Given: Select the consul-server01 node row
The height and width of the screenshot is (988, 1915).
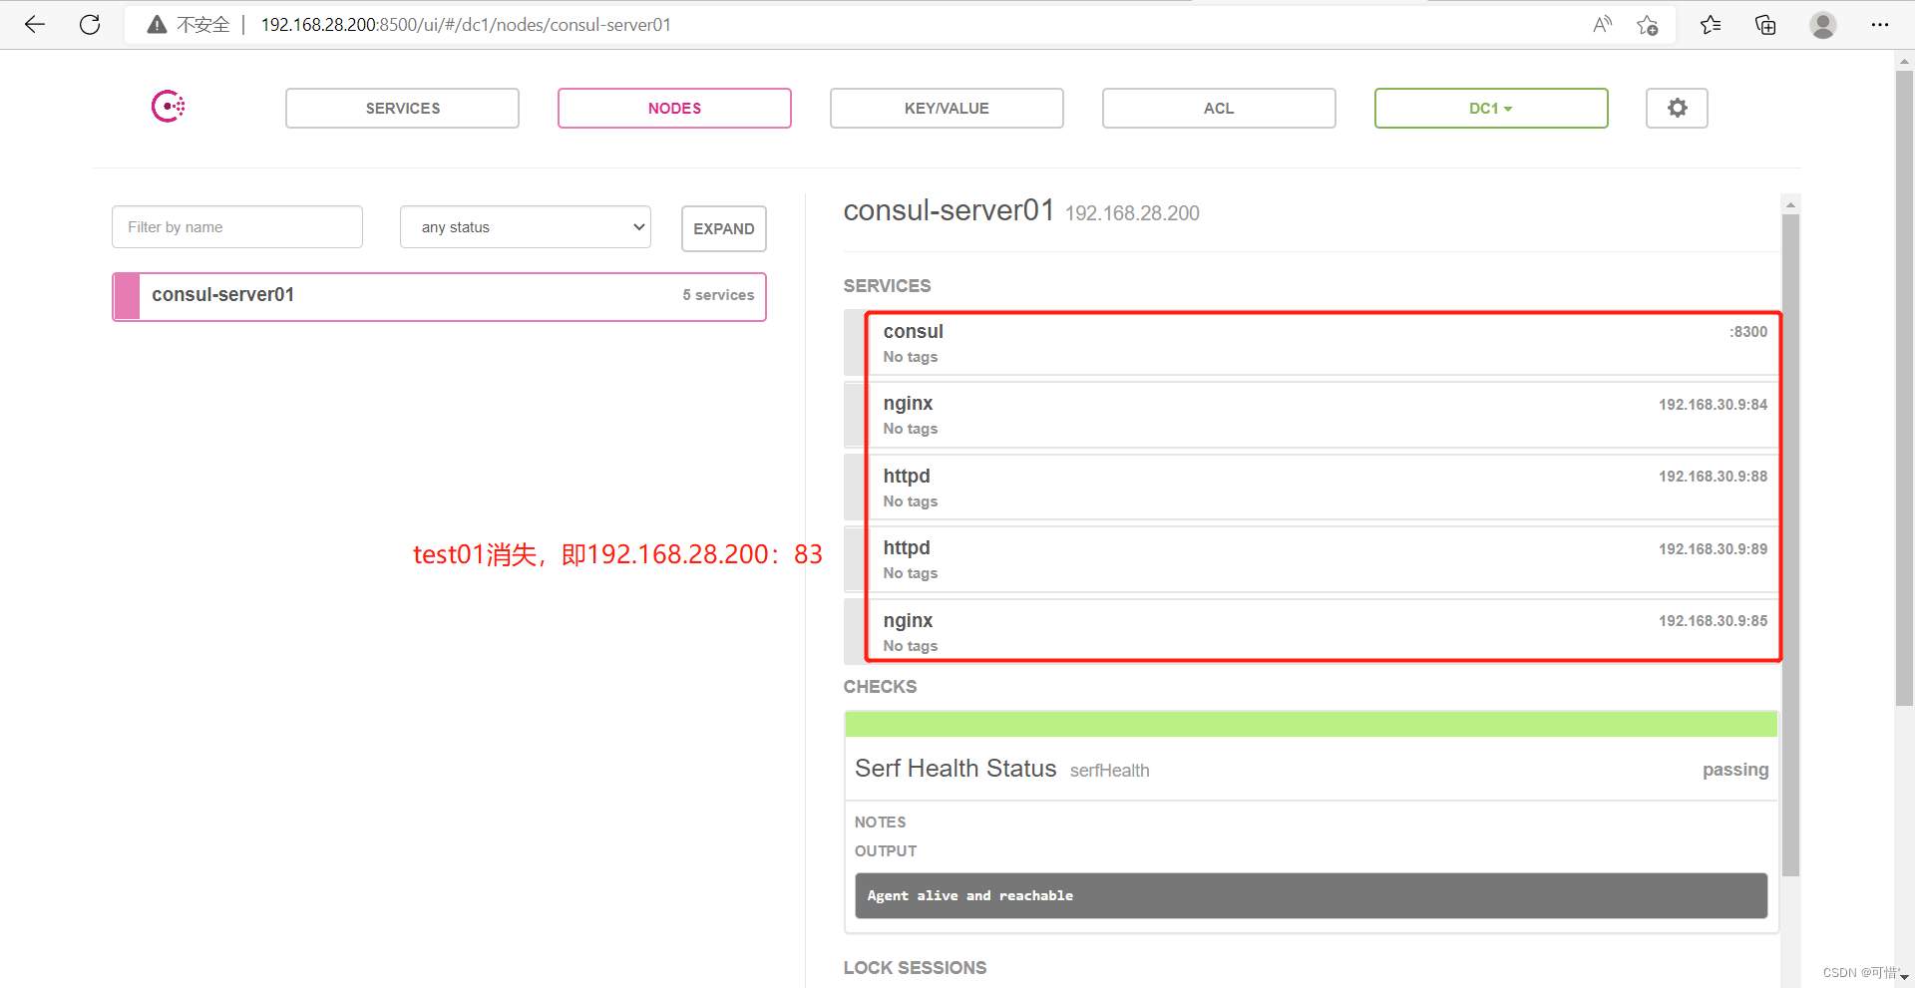Looking at the screenshot, I should pos(439,296).
